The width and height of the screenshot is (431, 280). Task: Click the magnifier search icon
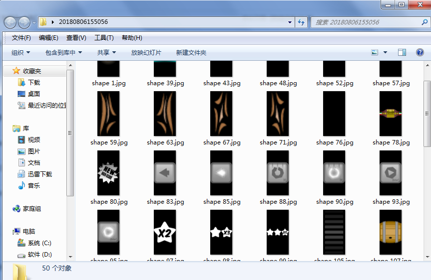[425, 22]
